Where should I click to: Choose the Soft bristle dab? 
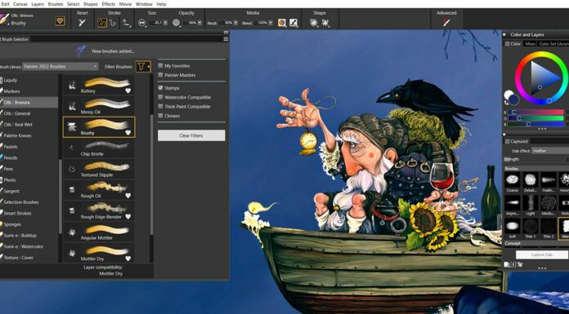click(512, 226)
